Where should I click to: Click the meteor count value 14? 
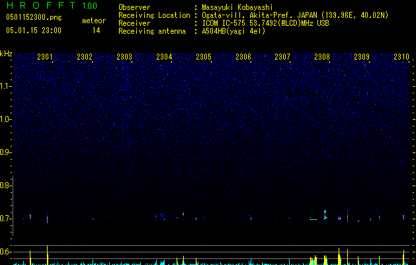pyautogui.click(x=97, y=30)
